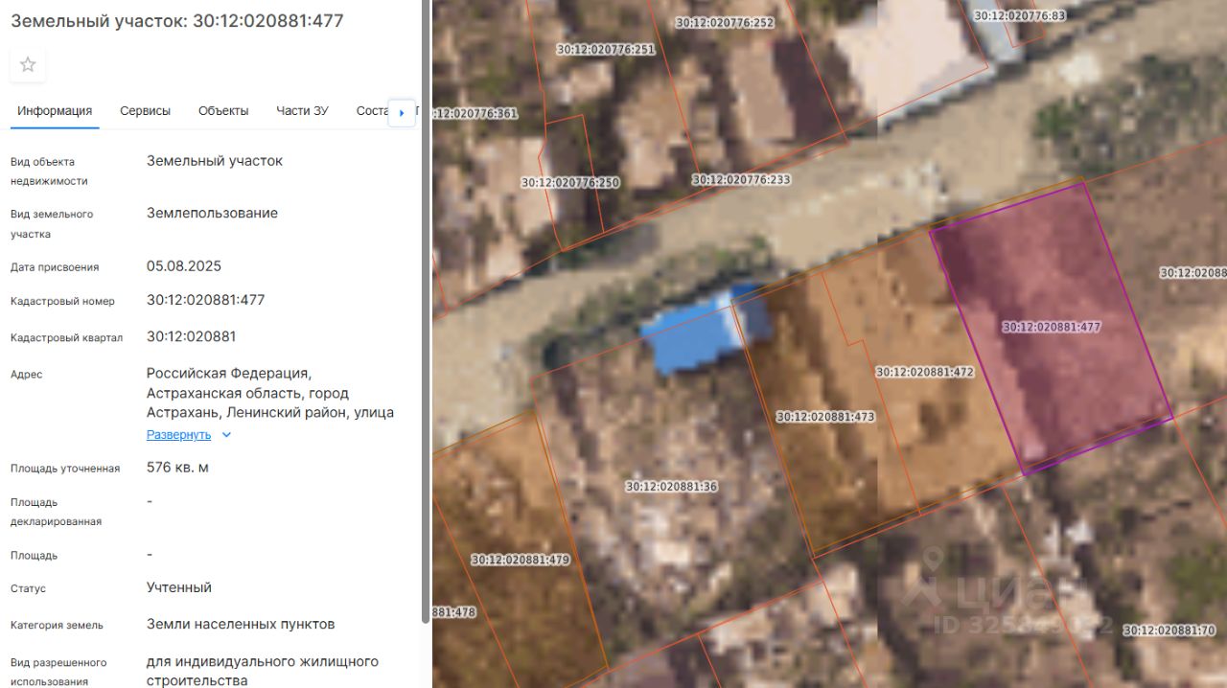
Task: Switch to the Сервисы tab
Action: point(145,111)
